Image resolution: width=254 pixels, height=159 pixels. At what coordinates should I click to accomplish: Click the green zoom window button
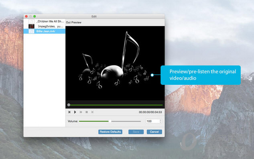[35, 16]
